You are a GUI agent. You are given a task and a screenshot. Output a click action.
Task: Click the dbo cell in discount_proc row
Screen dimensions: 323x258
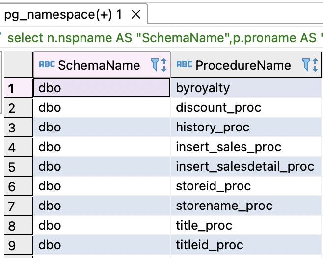[x=102, y=108]
